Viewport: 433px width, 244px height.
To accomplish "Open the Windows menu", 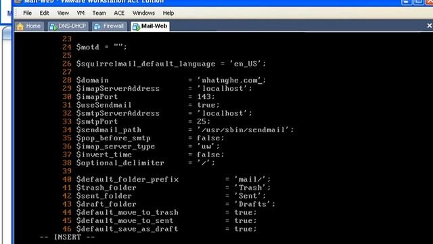I will pos(143,13).
